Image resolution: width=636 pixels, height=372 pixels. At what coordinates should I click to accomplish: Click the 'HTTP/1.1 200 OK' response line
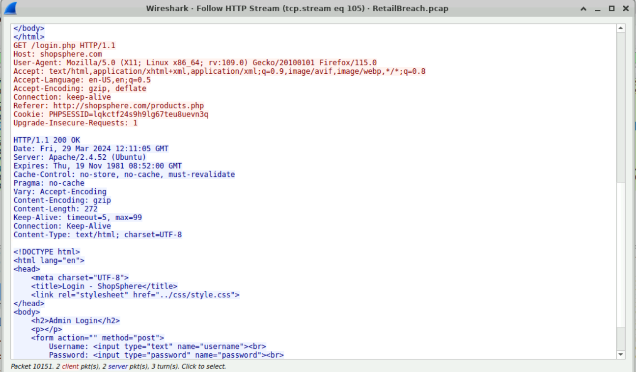47,140
